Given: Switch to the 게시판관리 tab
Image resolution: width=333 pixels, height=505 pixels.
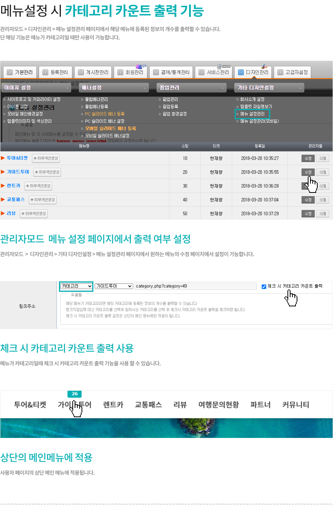Looking at the screenshot, I should point(93,72).
